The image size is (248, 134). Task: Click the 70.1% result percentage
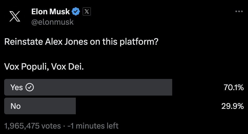(234, 87)
